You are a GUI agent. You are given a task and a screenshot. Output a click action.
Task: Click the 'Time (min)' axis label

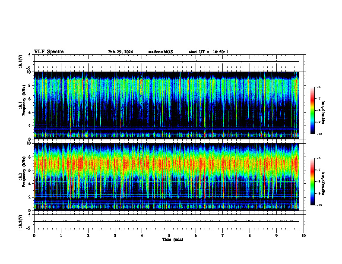click(x=173, y=239)
